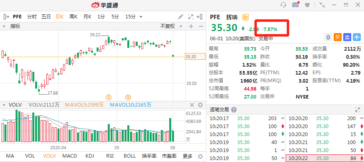Select the 日K daily chart tab
The height and width of the screenshot is (162, 364).
[59, 17]
